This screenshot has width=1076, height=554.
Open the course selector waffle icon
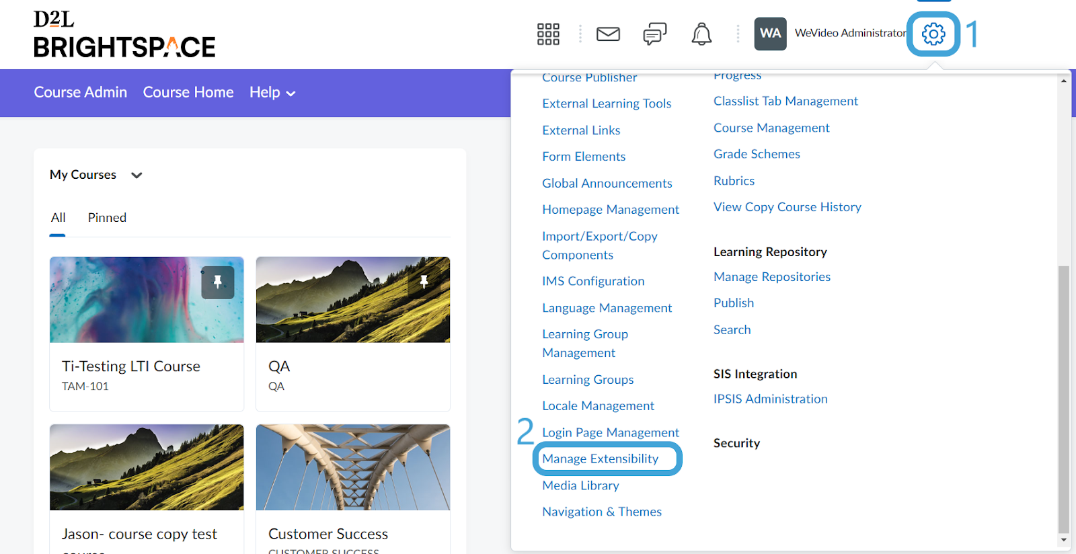548,34
